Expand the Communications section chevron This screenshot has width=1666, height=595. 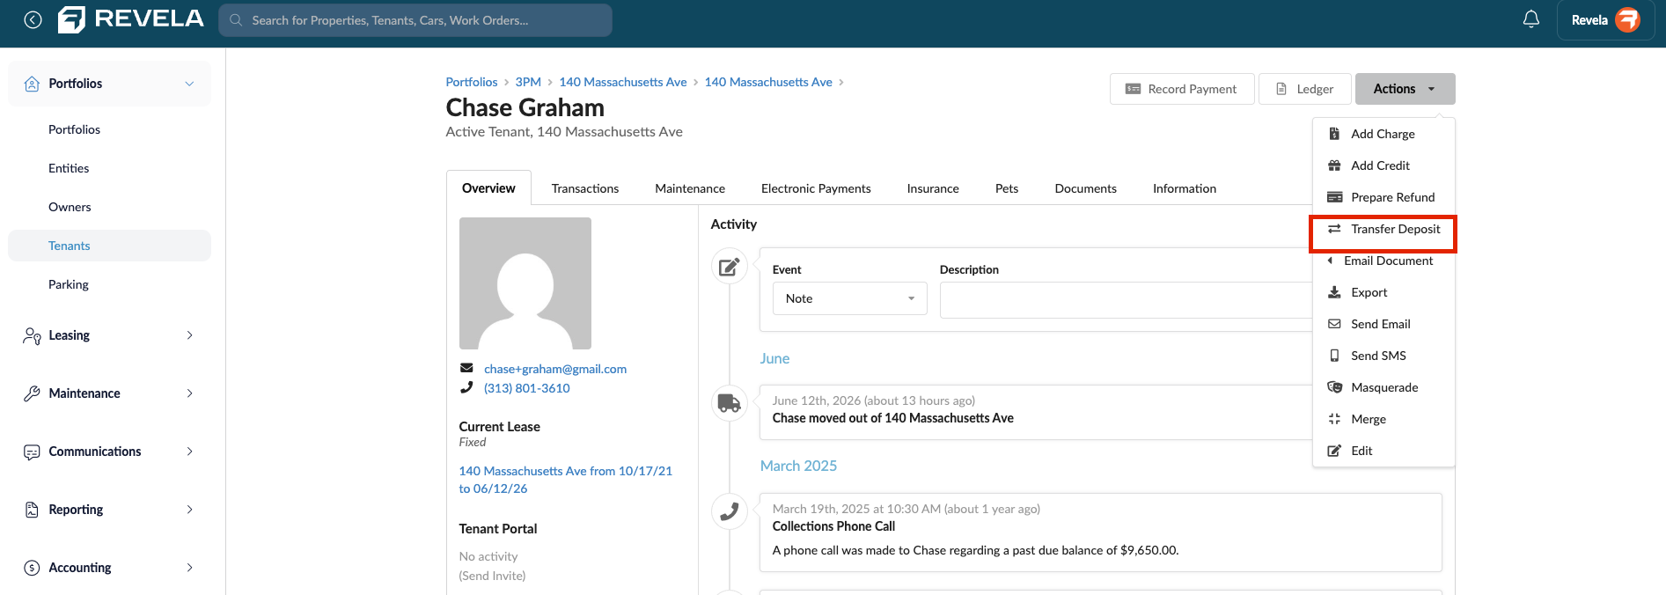coord(189,452)
